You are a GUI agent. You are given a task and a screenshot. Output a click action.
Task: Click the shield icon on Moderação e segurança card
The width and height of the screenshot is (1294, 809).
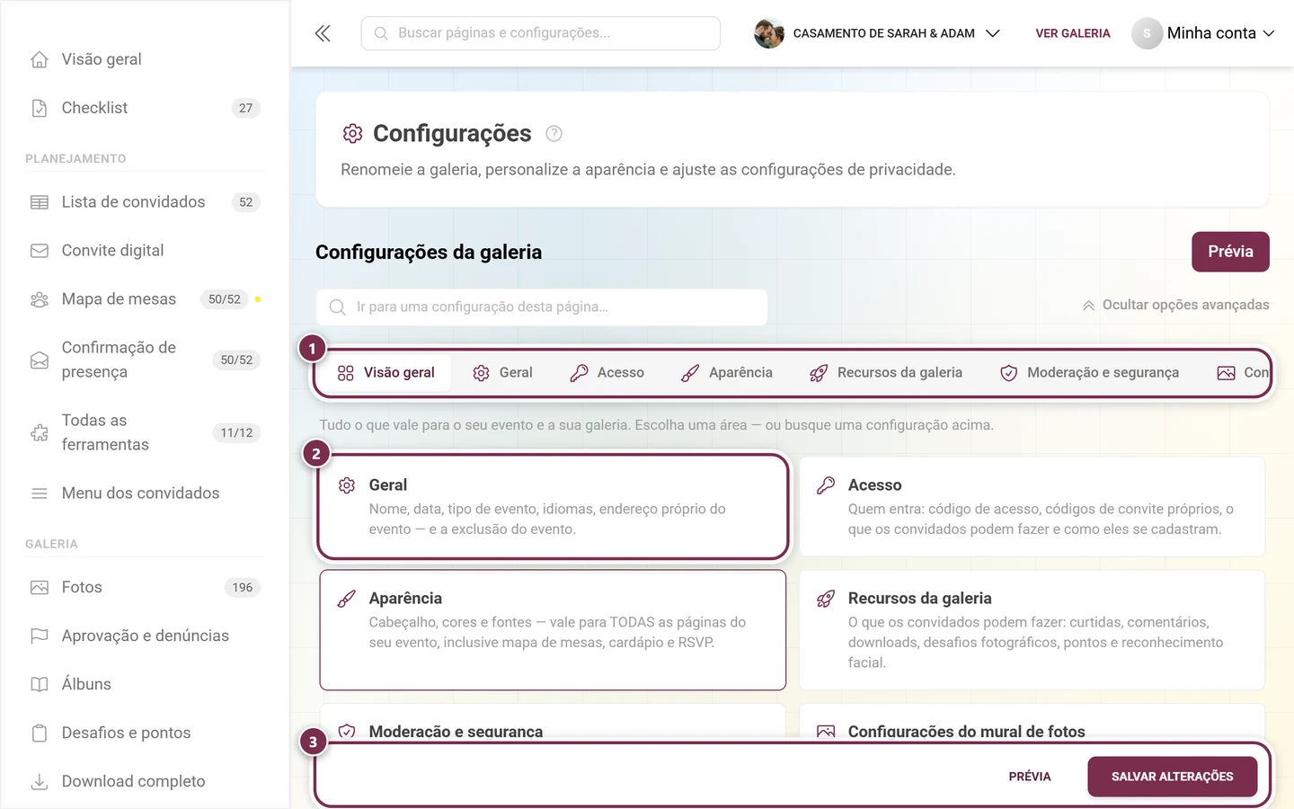click(347, 732)
